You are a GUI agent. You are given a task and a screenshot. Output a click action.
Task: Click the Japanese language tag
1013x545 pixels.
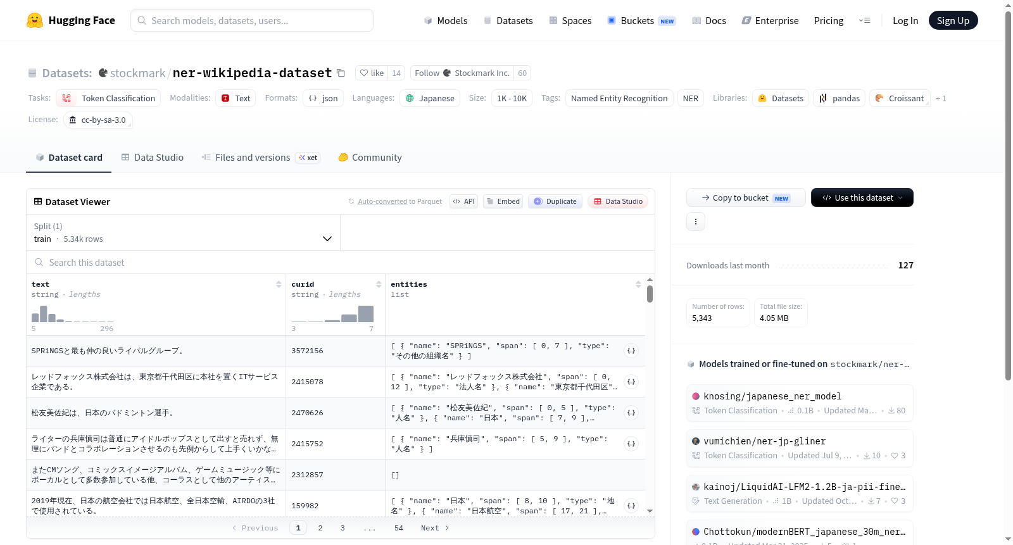pyautogui.click(x=430, y=98)
